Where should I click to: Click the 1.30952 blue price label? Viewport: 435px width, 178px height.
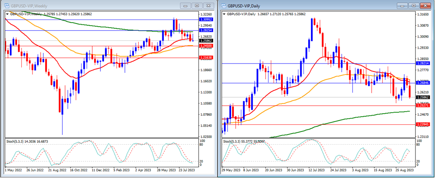206,20
